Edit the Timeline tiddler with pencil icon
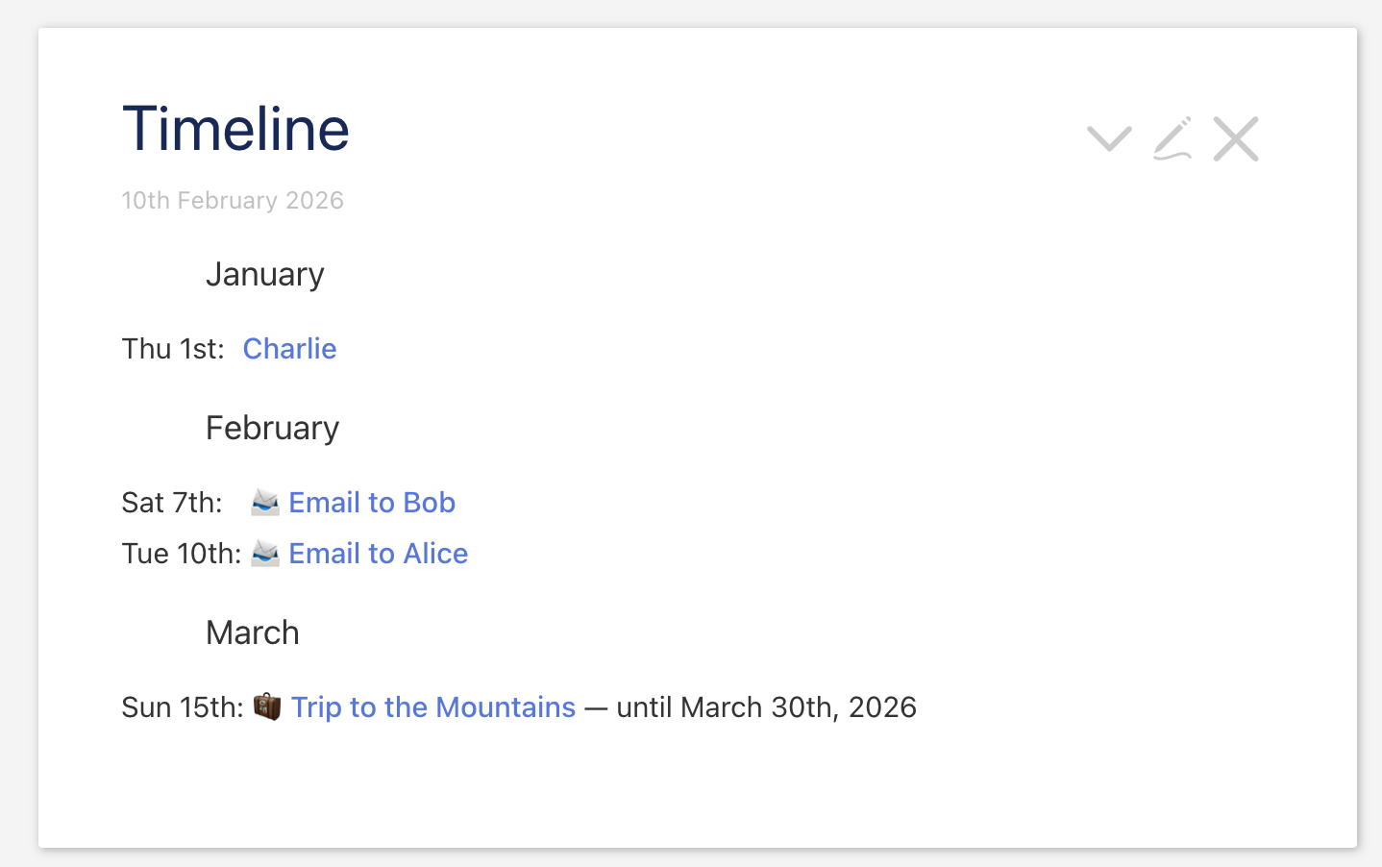Screen dimensions: 1382x867 pos(1172,139)
